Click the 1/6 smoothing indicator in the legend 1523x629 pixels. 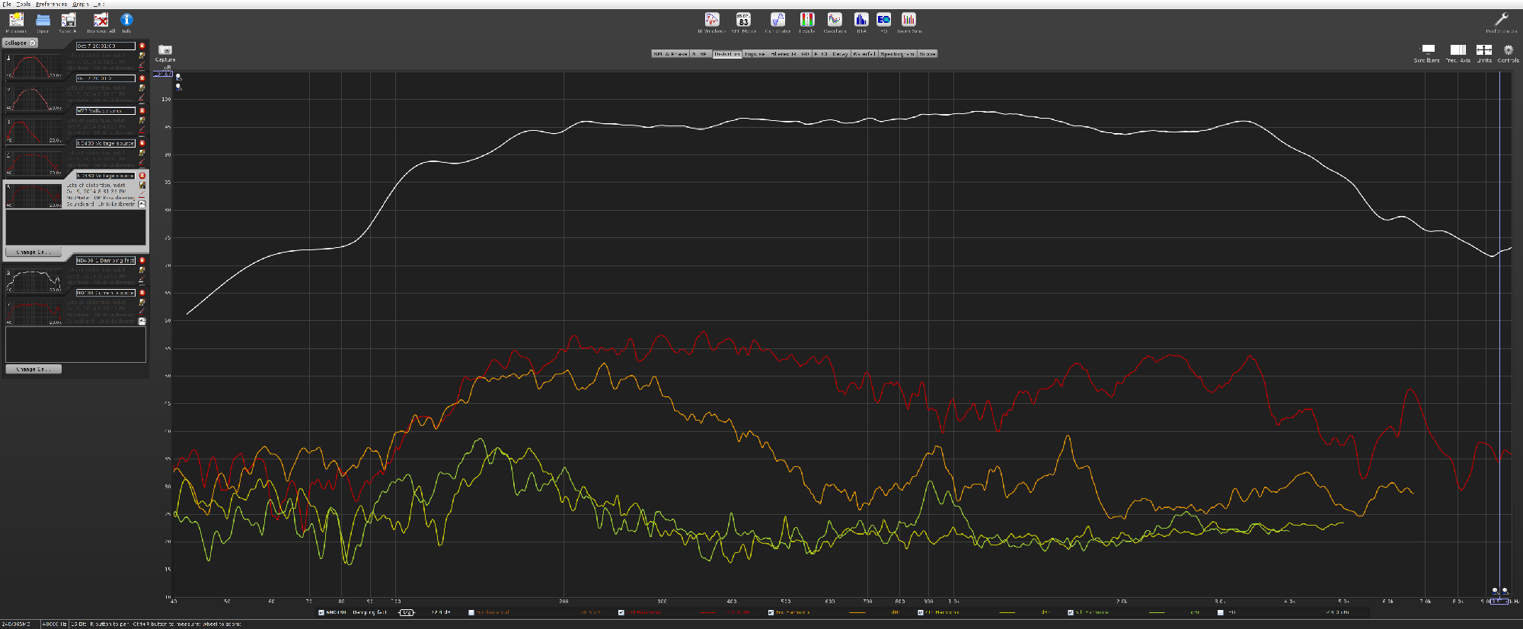406,612
